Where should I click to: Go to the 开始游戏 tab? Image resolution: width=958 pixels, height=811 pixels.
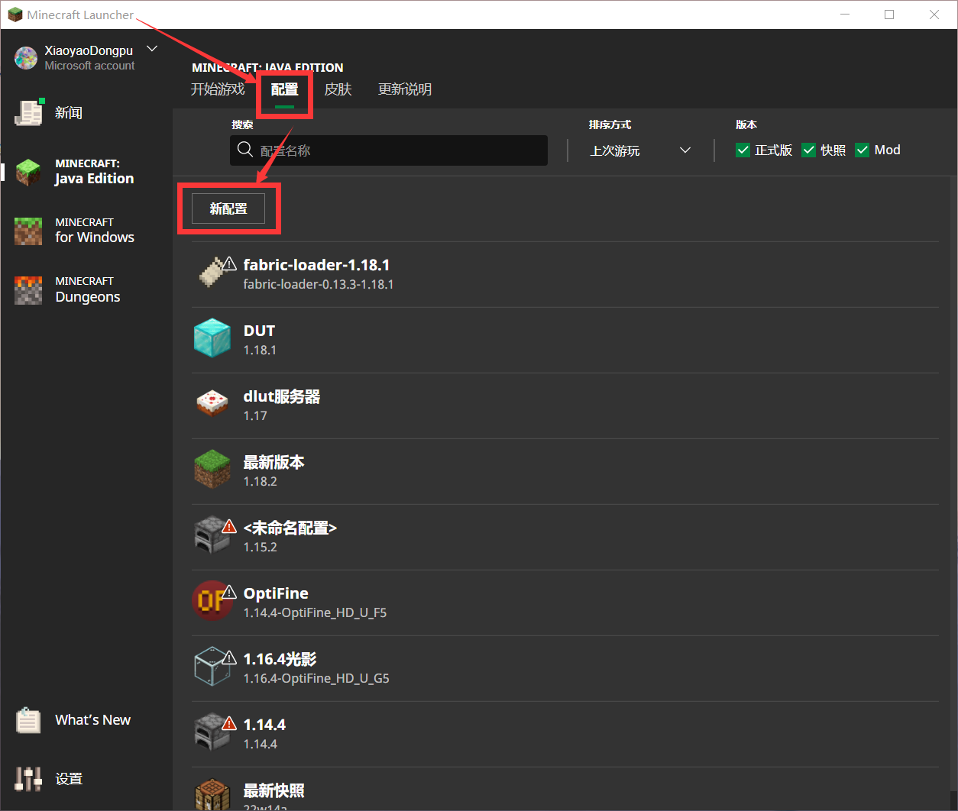coord(218,89)
